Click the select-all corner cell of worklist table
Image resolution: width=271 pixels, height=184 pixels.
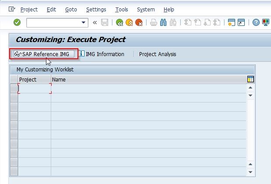click(14, 80)
